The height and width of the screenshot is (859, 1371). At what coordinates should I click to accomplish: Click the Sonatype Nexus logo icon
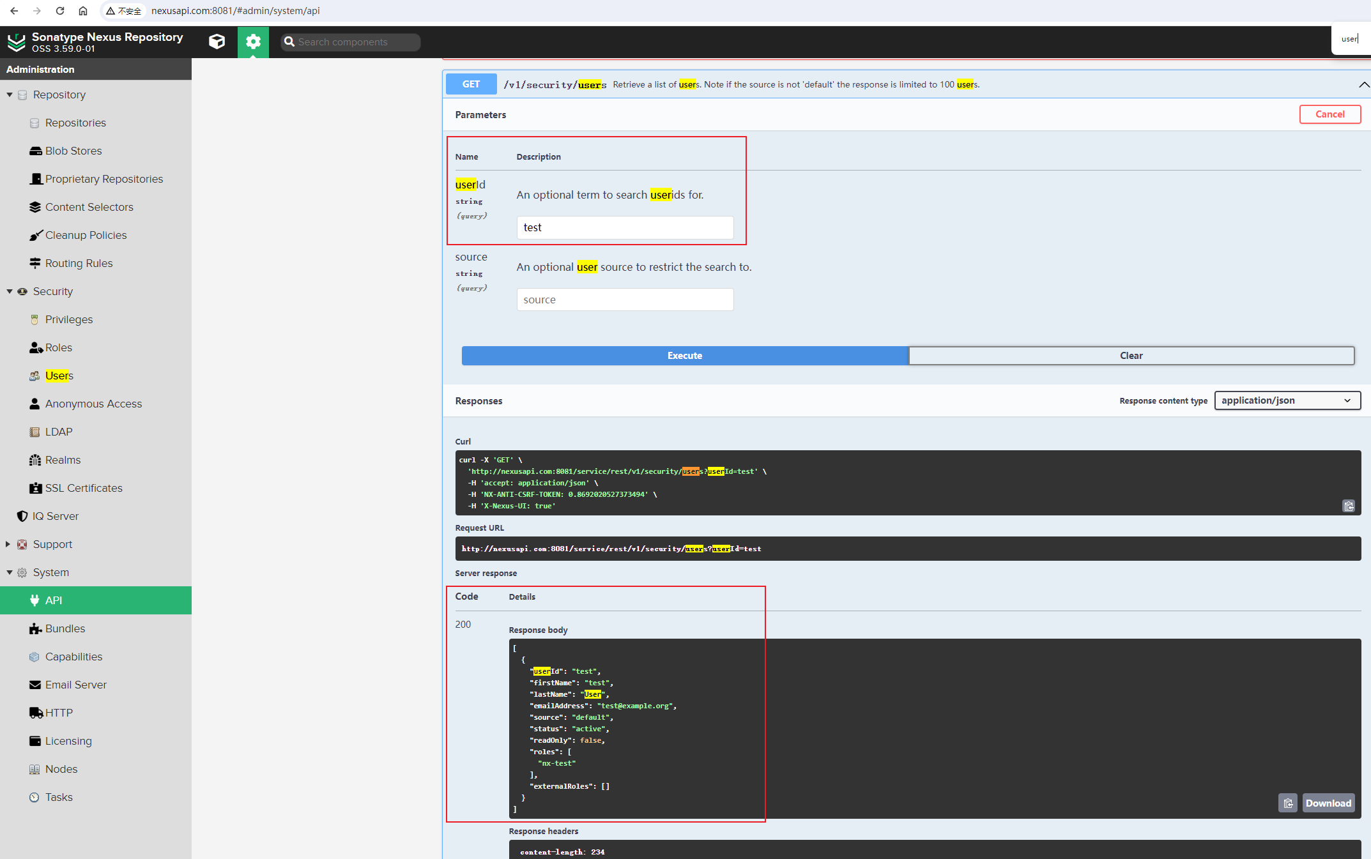(x=16, y=42)
